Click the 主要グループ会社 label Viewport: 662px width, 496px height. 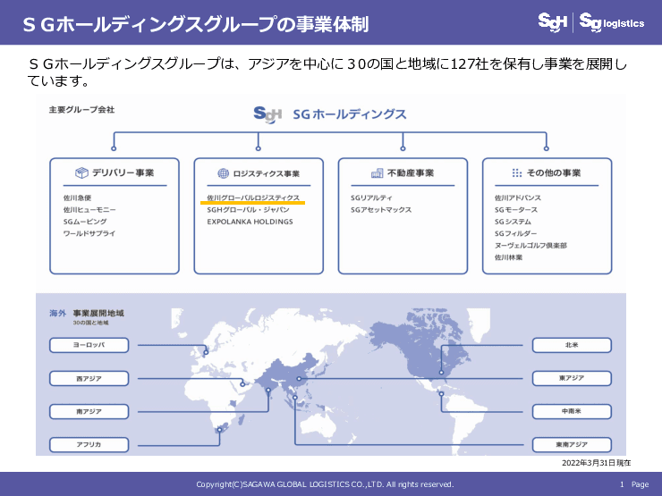81,110
